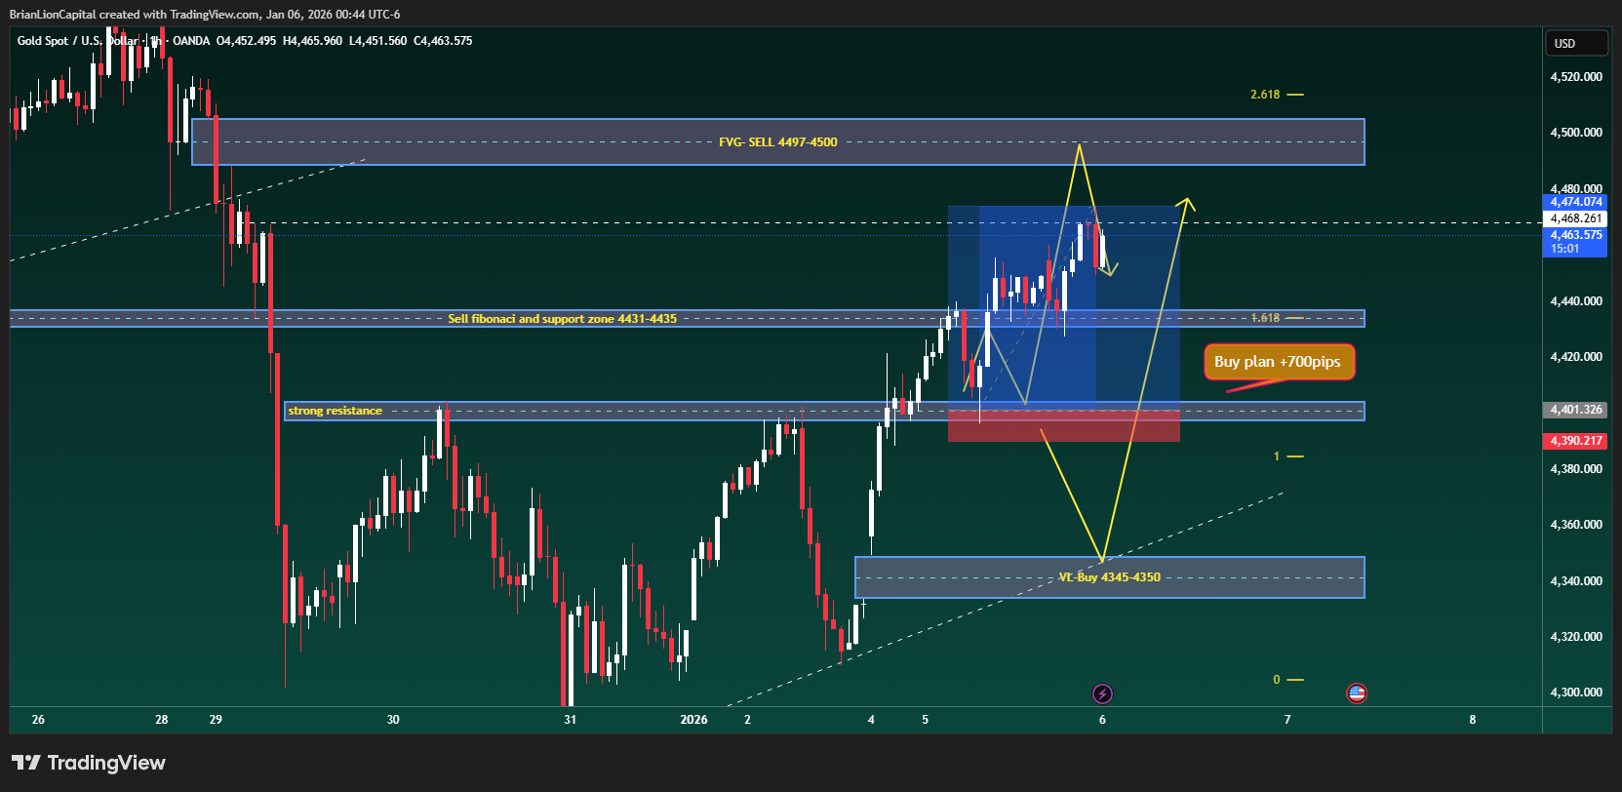This screenshot has width=1622, height=792.
Task: Select the 'Buy plan +700pips' callout
Action: [x=1278, y=362]
